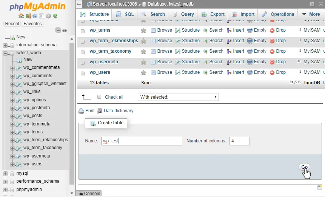Viewport: 325px width, 197px height.
Task: Open the SQL tab
Action: click(125, 14)
